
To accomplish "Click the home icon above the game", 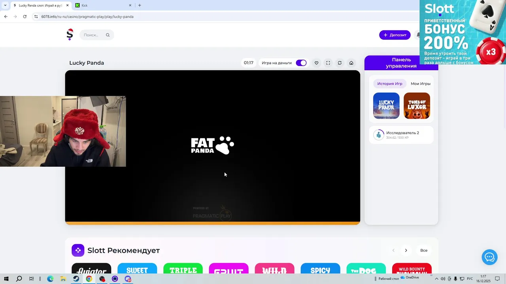I will pos(351,63).
